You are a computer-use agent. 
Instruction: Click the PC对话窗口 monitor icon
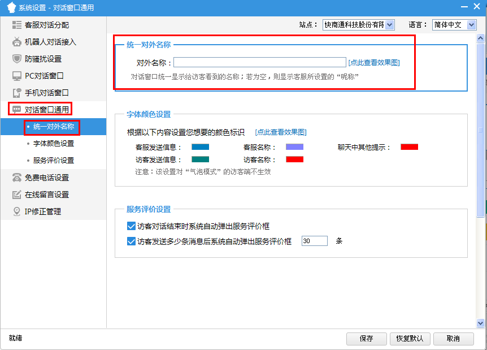(17, 76)
